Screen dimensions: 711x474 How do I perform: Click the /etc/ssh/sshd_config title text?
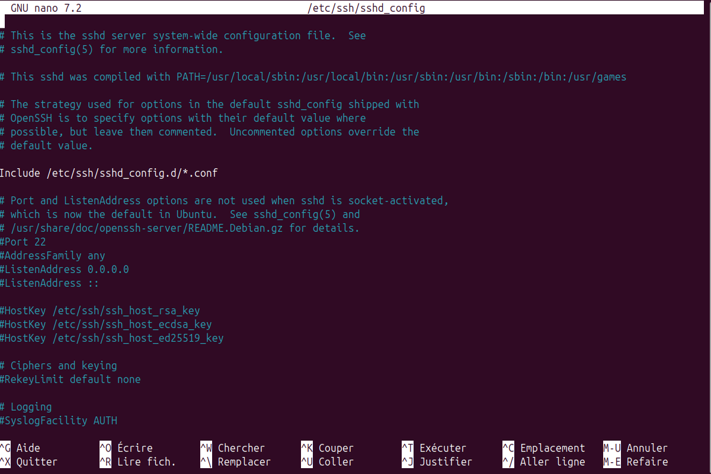coord(366,8)
